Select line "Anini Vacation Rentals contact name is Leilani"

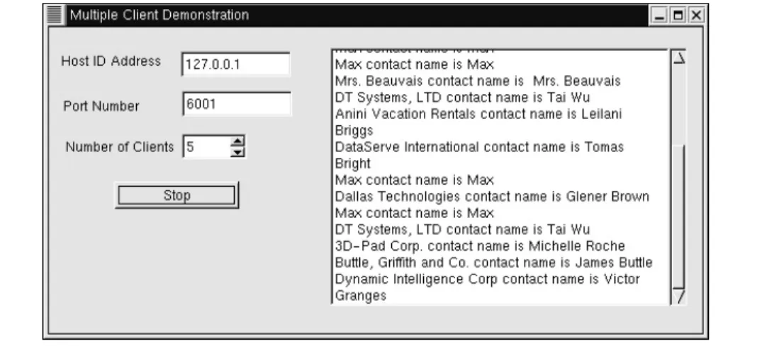478,114
